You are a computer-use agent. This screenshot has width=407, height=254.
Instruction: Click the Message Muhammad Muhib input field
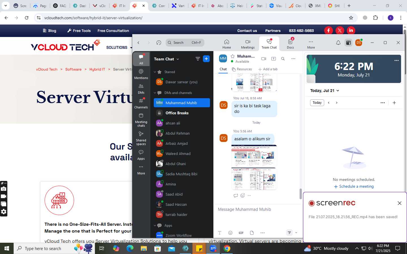coord(258,209)
